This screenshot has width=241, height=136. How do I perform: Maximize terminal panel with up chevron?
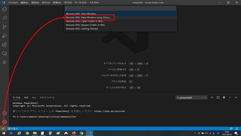point(230,97)
